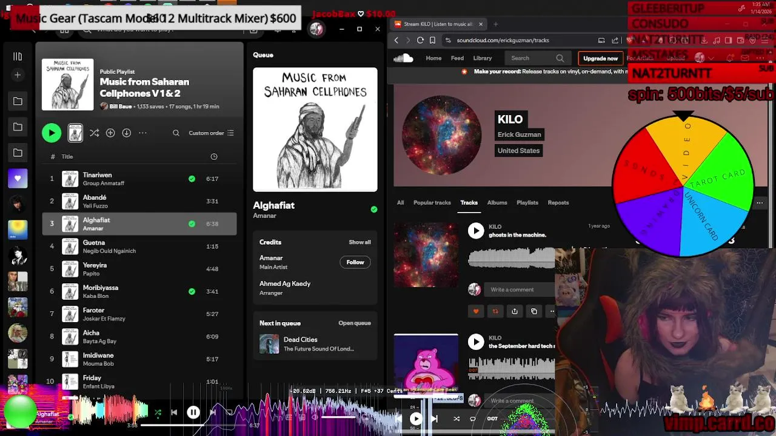Click the SoundCloud search field

pos(537,58)
